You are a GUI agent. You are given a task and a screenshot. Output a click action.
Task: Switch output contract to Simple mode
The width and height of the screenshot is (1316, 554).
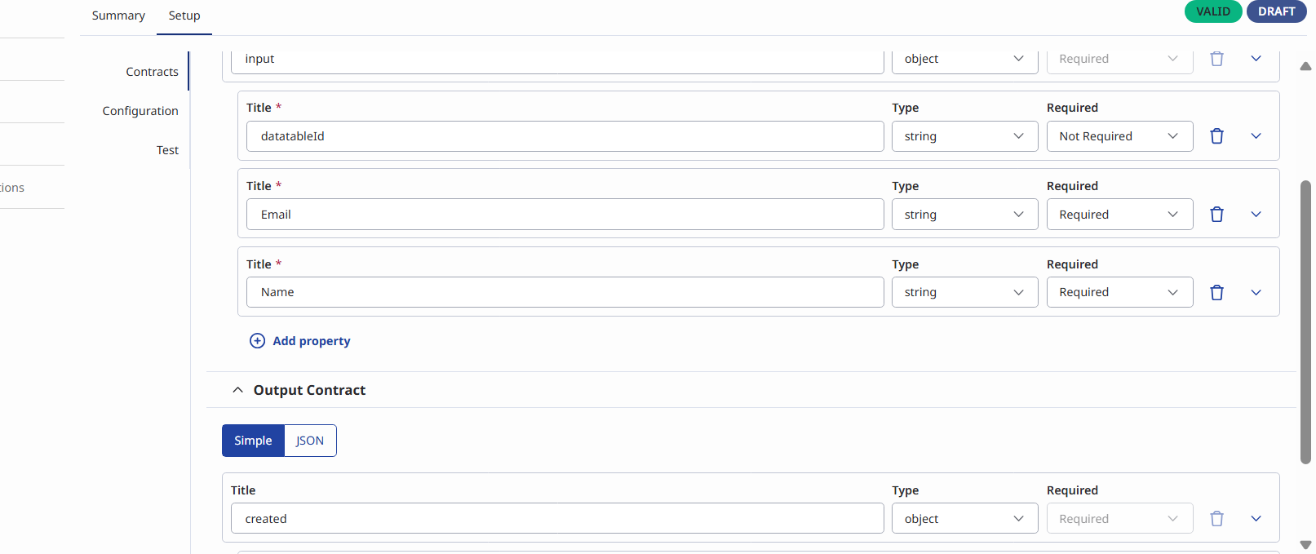point(253,441)
